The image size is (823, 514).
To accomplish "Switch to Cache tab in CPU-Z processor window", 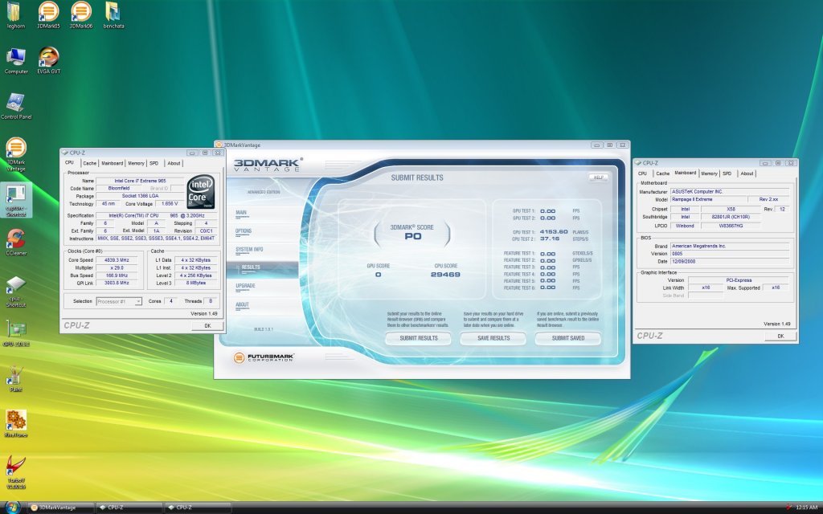I will (x=90, y=163).
